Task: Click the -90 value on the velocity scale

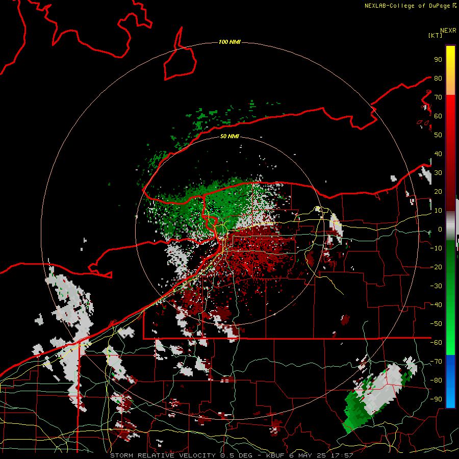Action: (x=436, y=399)
